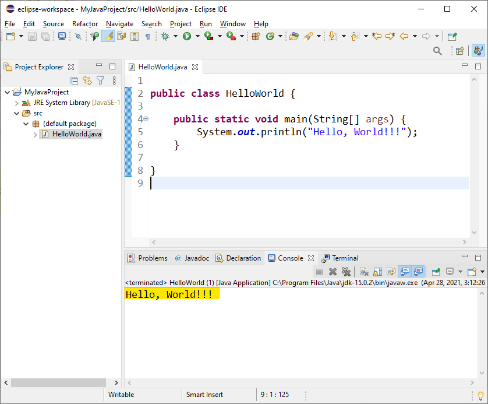Collapse the src folder
Image resolution: width=488 pixels, height=404 pixels.
(x=16, y=113)
